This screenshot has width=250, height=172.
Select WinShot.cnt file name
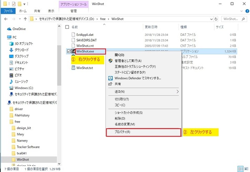85,46
